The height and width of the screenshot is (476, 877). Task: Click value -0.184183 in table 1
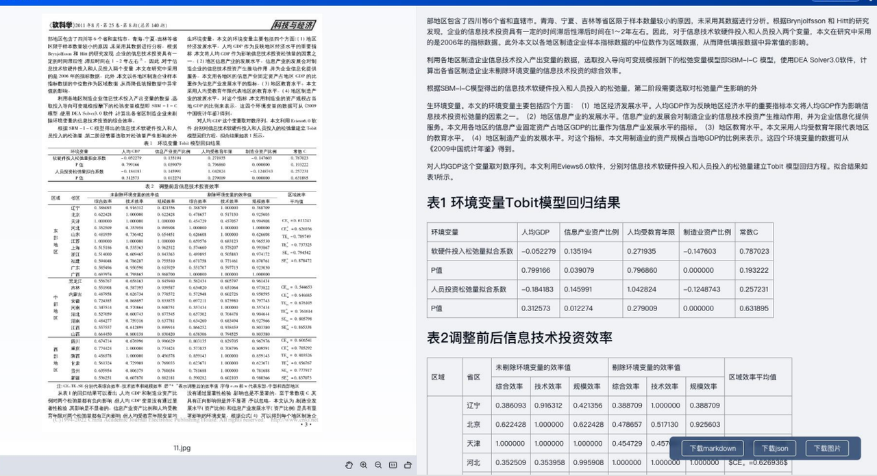coord(539,289)
